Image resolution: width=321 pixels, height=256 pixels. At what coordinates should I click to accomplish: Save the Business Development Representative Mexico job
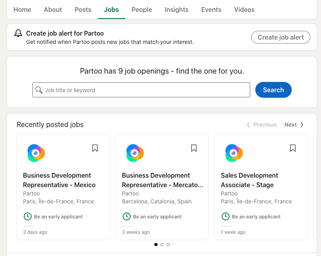(x=95, y=148)
